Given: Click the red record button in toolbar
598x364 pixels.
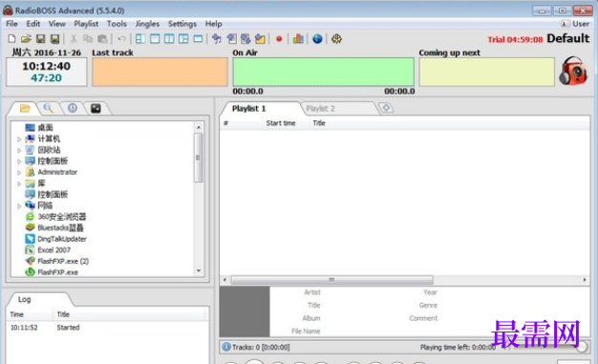Looking at the screenshot, I should 279,39.
